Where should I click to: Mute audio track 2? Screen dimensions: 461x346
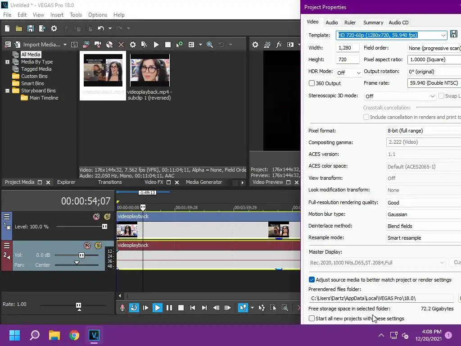[x=87, y=246]
